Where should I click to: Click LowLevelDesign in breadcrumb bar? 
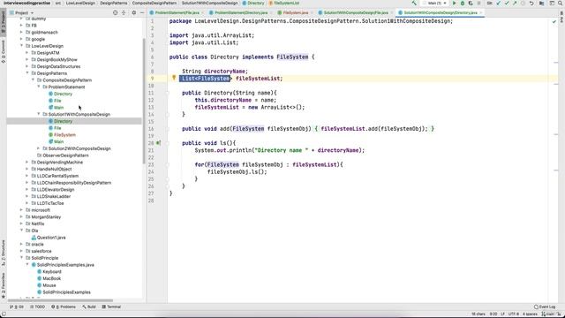click(x=80, y=3)
